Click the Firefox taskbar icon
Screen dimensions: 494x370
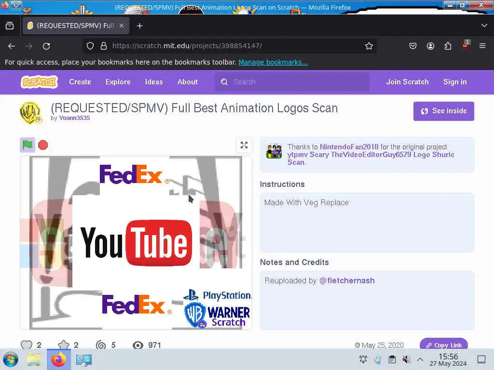coord(59,359)
